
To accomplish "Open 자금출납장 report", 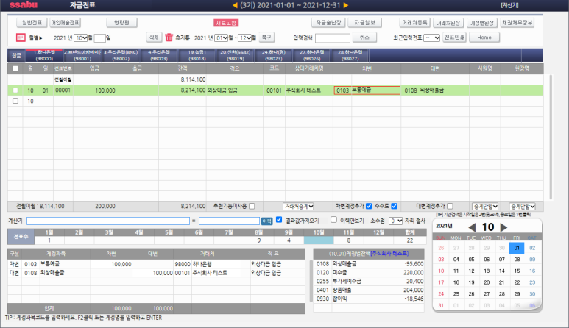I will [x=328, y=23].
